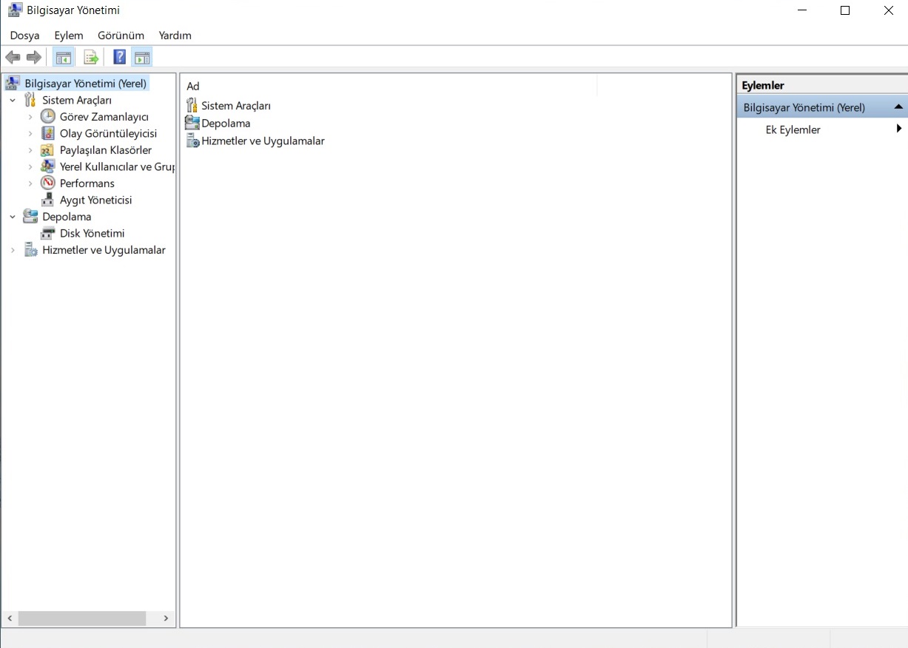Click the Aygıt Yöneticisi icon

click(48, 200)
